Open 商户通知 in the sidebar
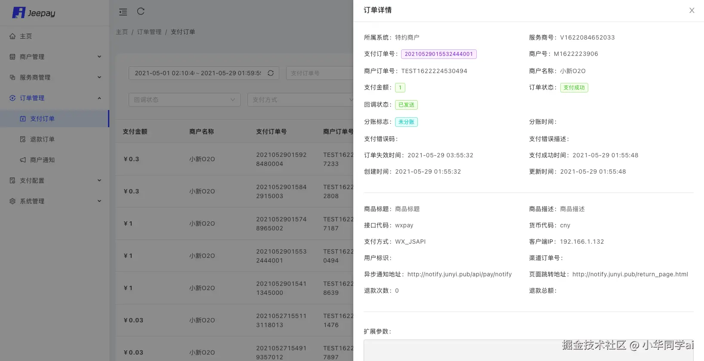Viewport: 704px width, 361px height. point(55,160)
